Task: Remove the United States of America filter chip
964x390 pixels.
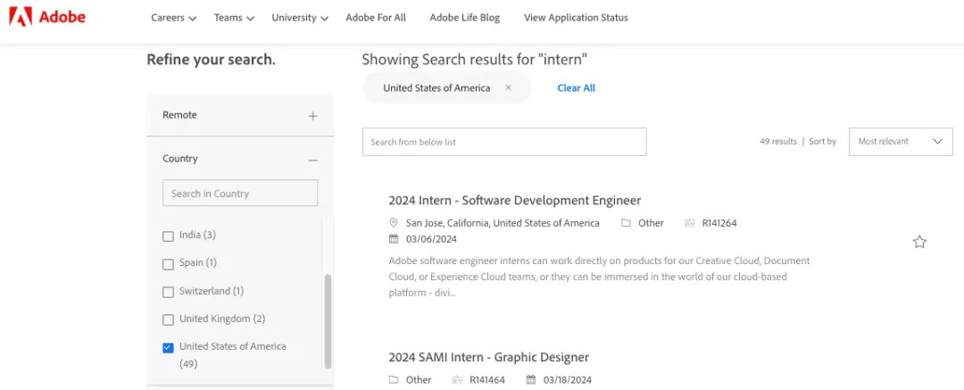Action: pos(509,88)
